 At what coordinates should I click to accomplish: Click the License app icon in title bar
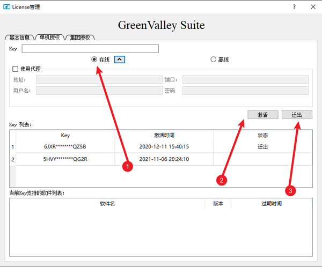pos(7,7)
